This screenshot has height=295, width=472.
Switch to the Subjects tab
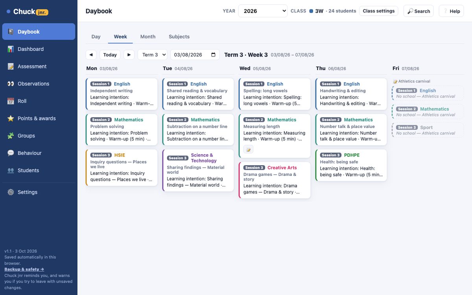pyautogui.click(x=179, y=37)
